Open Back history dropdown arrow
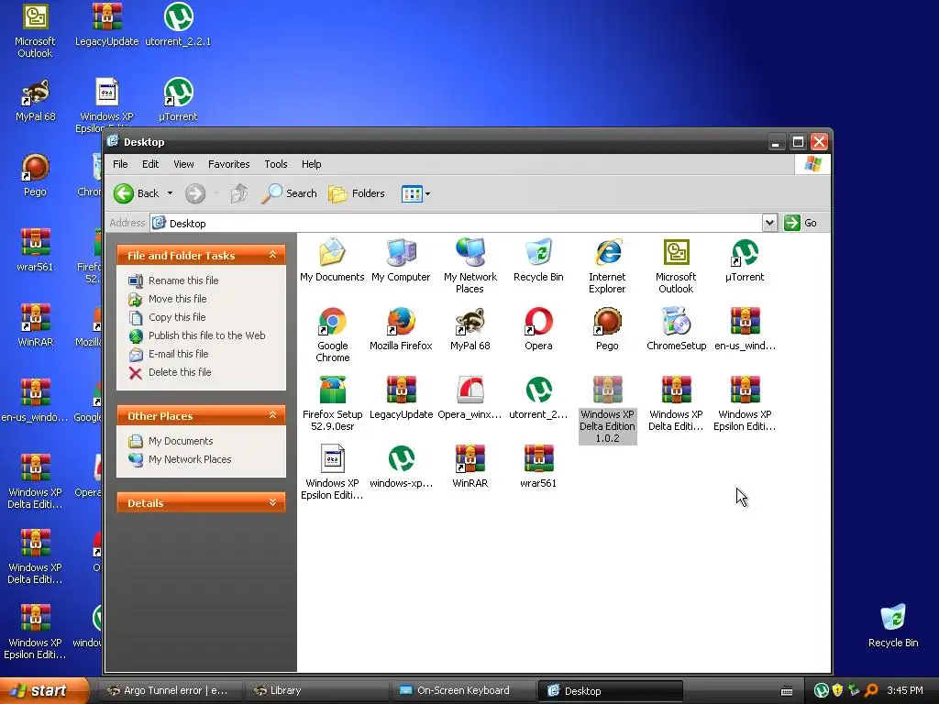 170,193
